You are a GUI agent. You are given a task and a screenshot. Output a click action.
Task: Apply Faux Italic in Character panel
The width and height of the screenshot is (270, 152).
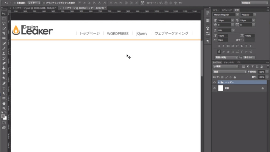pyautogui.click(x=223, y=46)
